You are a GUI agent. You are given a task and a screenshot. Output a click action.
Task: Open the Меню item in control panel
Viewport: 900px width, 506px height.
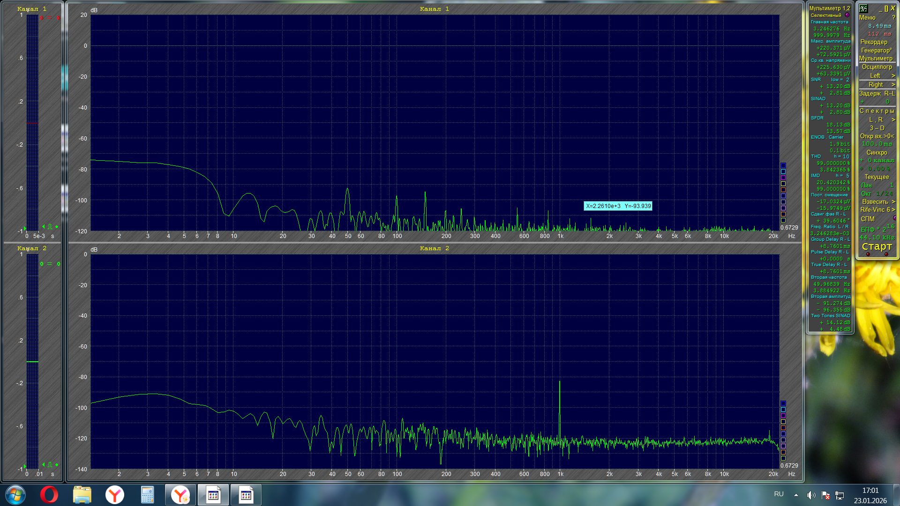coord(867,17)
